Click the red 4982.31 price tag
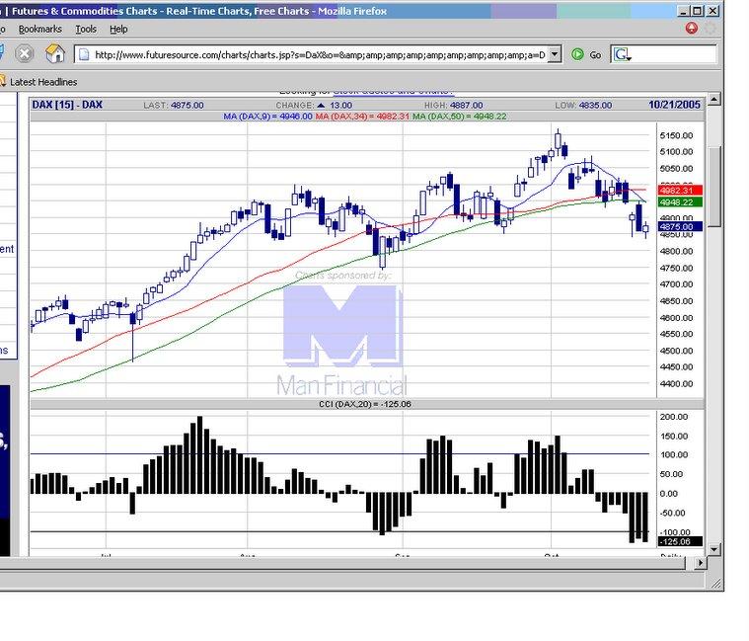 tap(680, 191)
